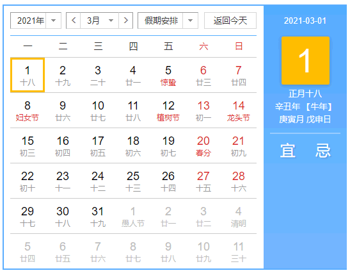The width and height of the screenshot is (350, 273).
Task: Click the 2021-03-01 date header
Action: point(305,21)
